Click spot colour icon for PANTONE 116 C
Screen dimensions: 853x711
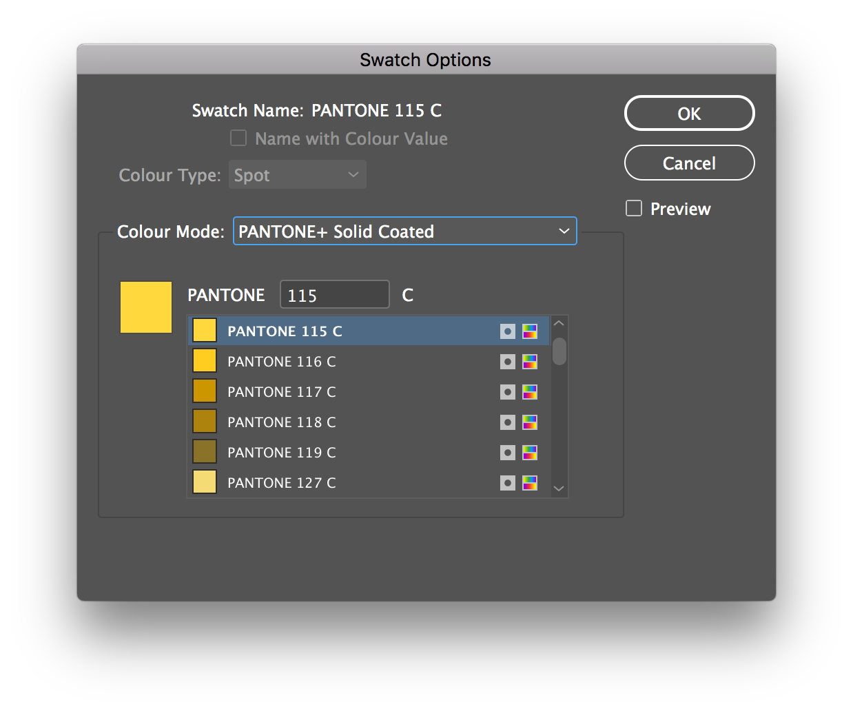508,362
